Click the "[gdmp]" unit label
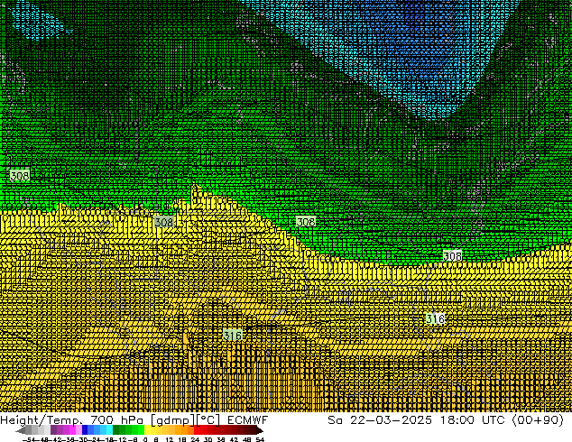This screenshot has height=442, width=572. [172, 420]
